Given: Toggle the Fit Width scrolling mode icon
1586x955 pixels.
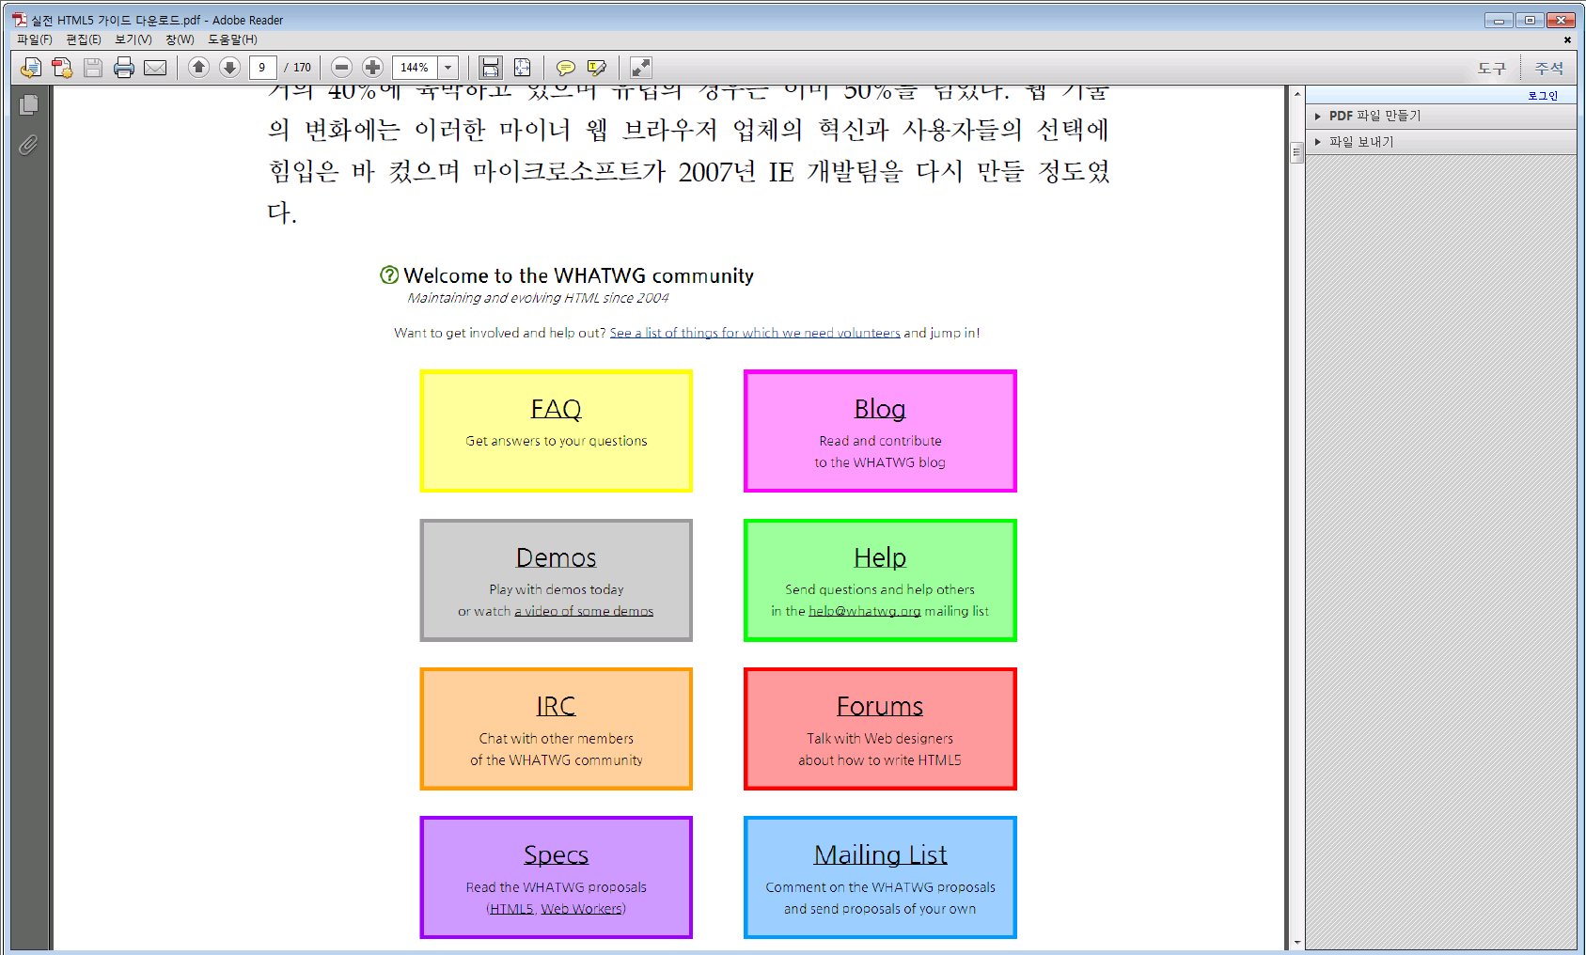Looking at the screenshot, I should click(x=491, y=68).
